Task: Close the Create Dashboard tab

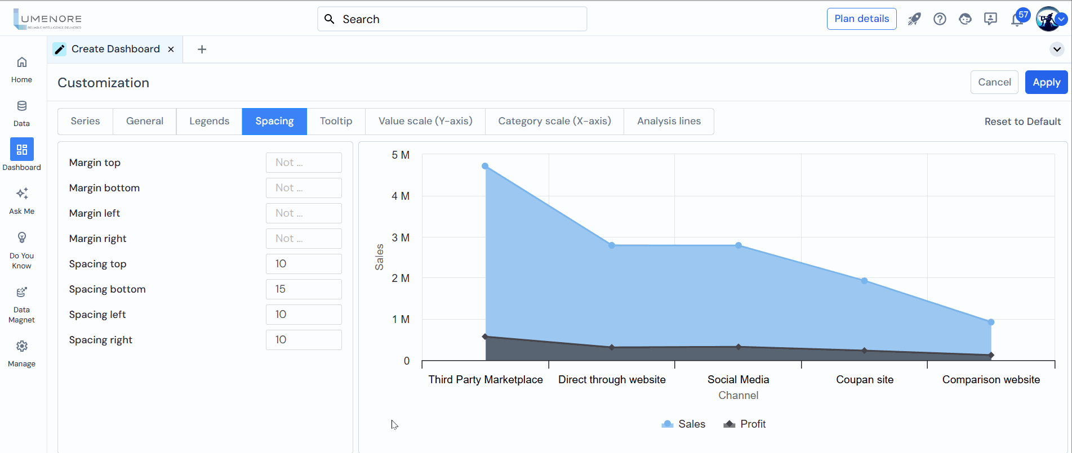Action: [171, 50]
